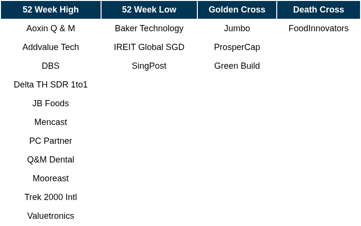Open Trek 2000 Intl
The height and width of the screenshot is (226, 361).
tap(51, 197)
